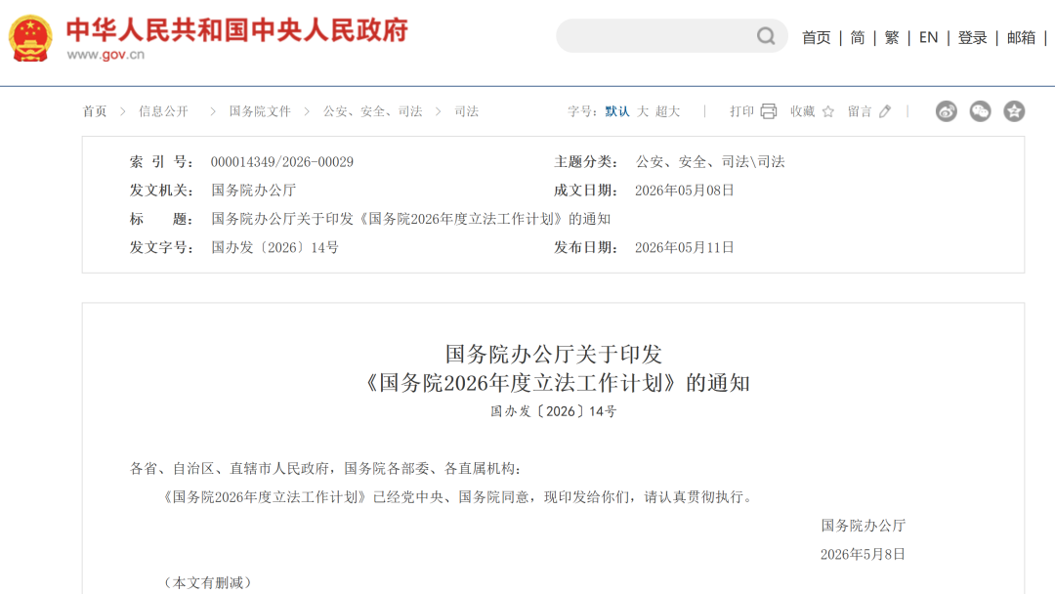Click the subject category 公安、安全、司法\司法
Viewport: 1055px width, 594px height.
tap(710, 162)
